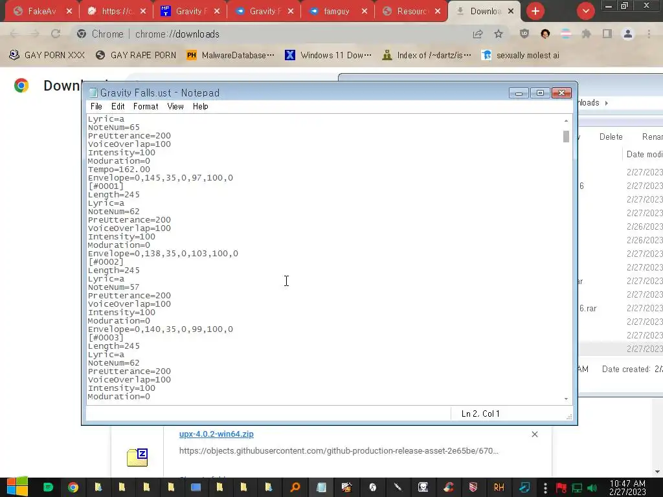Close the famguy tab
Viewport: 663px width, 497px height.
click(365, 12)
